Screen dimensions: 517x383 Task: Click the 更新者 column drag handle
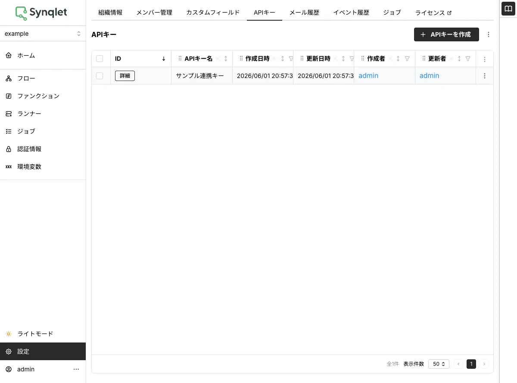(x=424, y=59)
